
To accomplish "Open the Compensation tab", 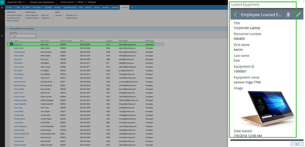I will coord(70,7).
